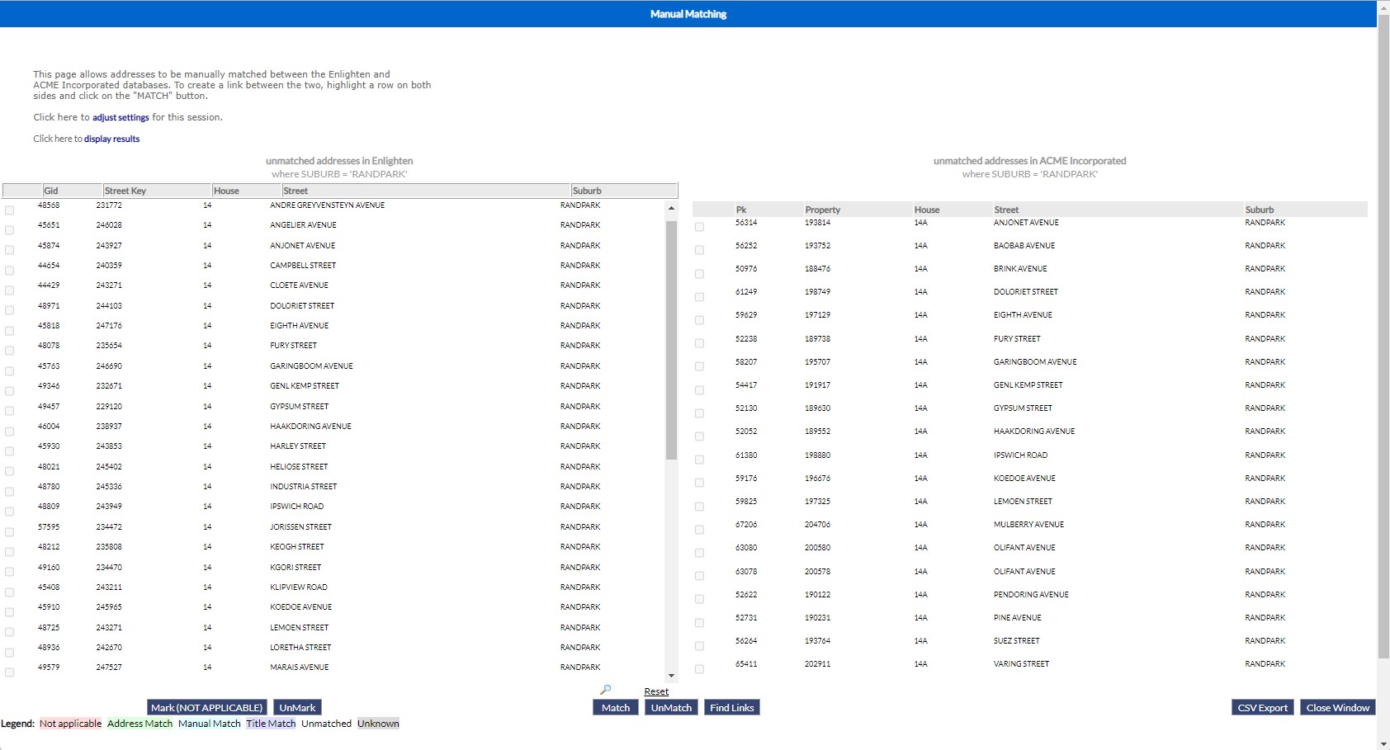Screen dimensions: 1390x750
Task: Click Mark (NOT APPLICABLE) button
Action: (206, 708)
